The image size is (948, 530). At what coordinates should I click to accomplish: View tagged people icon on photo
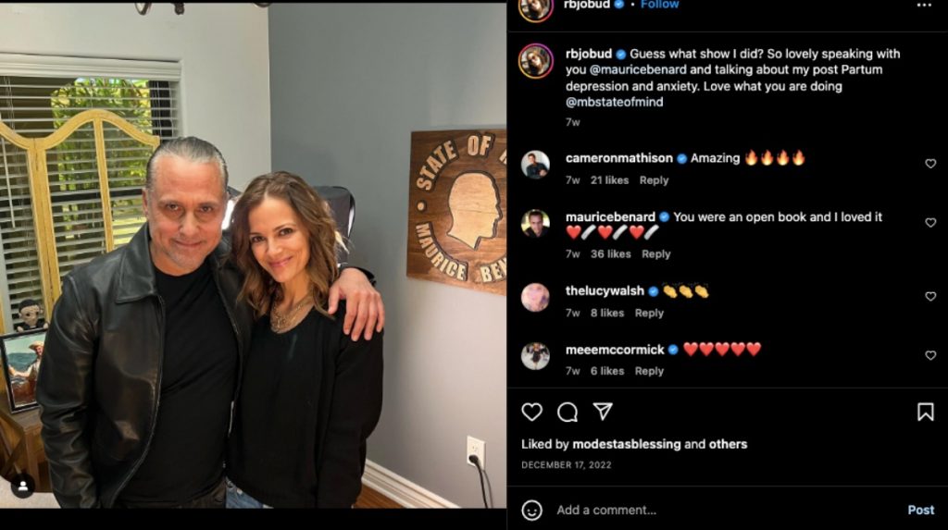click(x=23, y=485)
